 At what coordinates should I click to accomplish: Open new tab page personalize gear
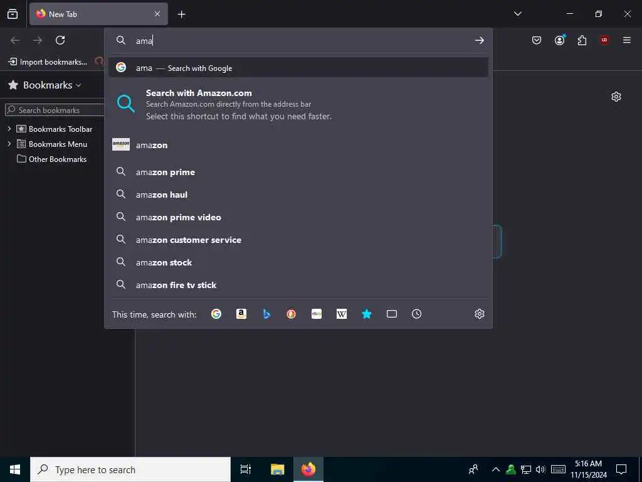(616, 97)
